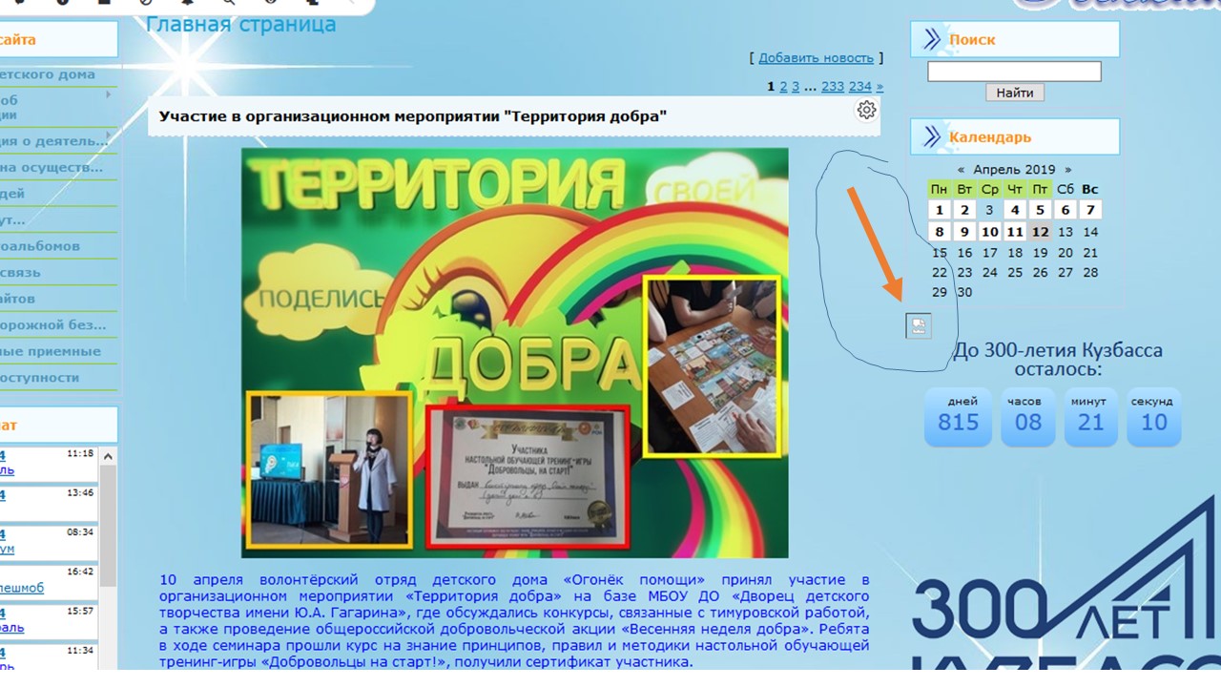Click the «дней 815» countdown tile
The height and width of the screenshot is (687, 1221).
(x=958, y=416)
